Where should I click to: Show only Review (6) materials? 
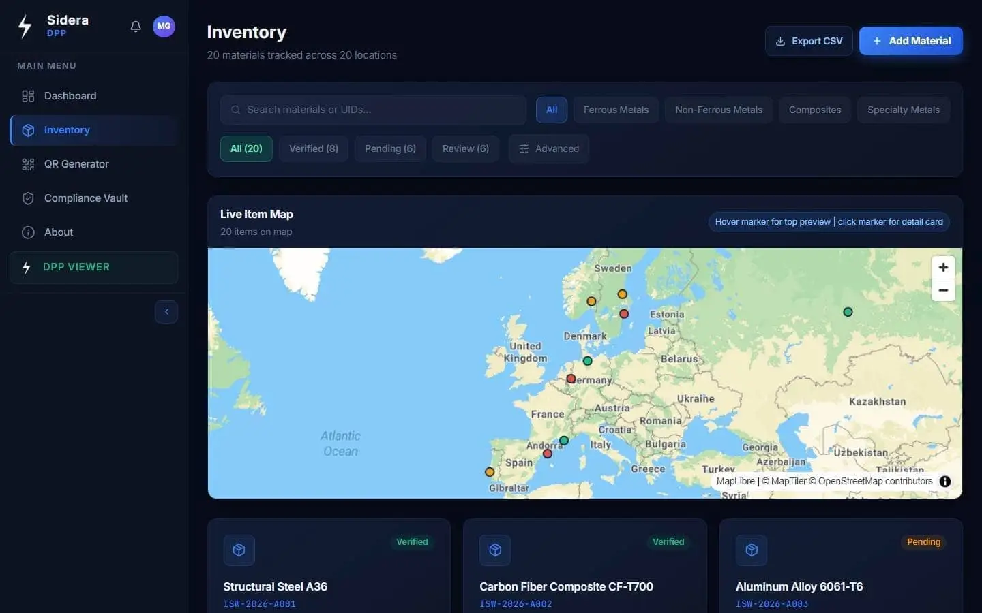coord(466,148)
